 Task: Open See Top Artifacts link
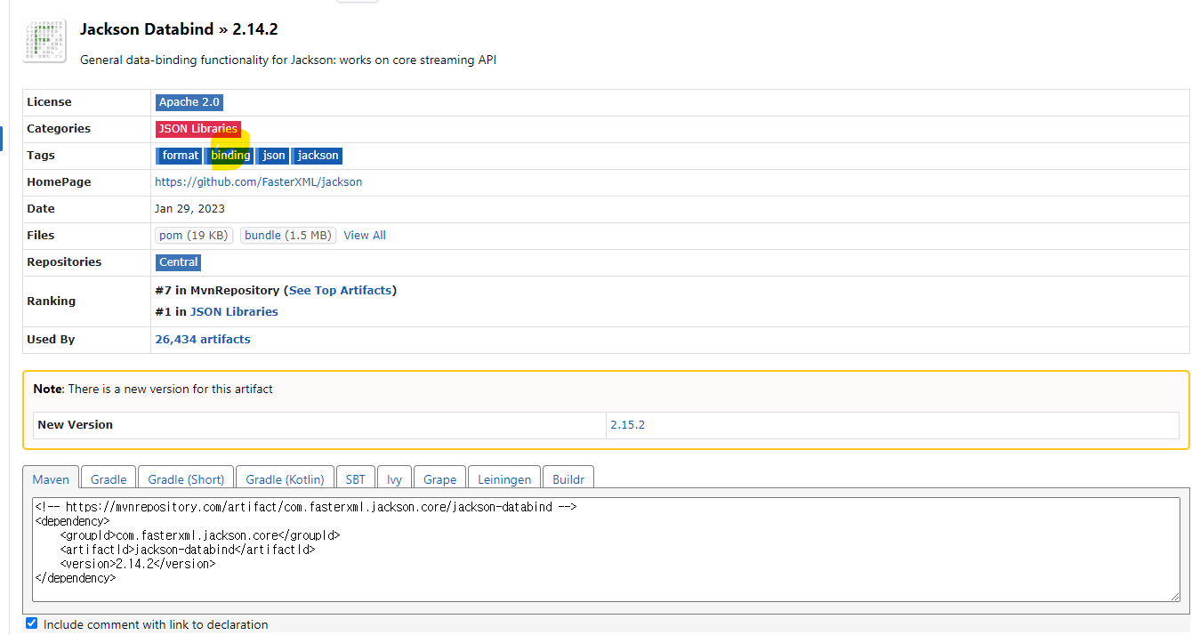tap(341, 291)
